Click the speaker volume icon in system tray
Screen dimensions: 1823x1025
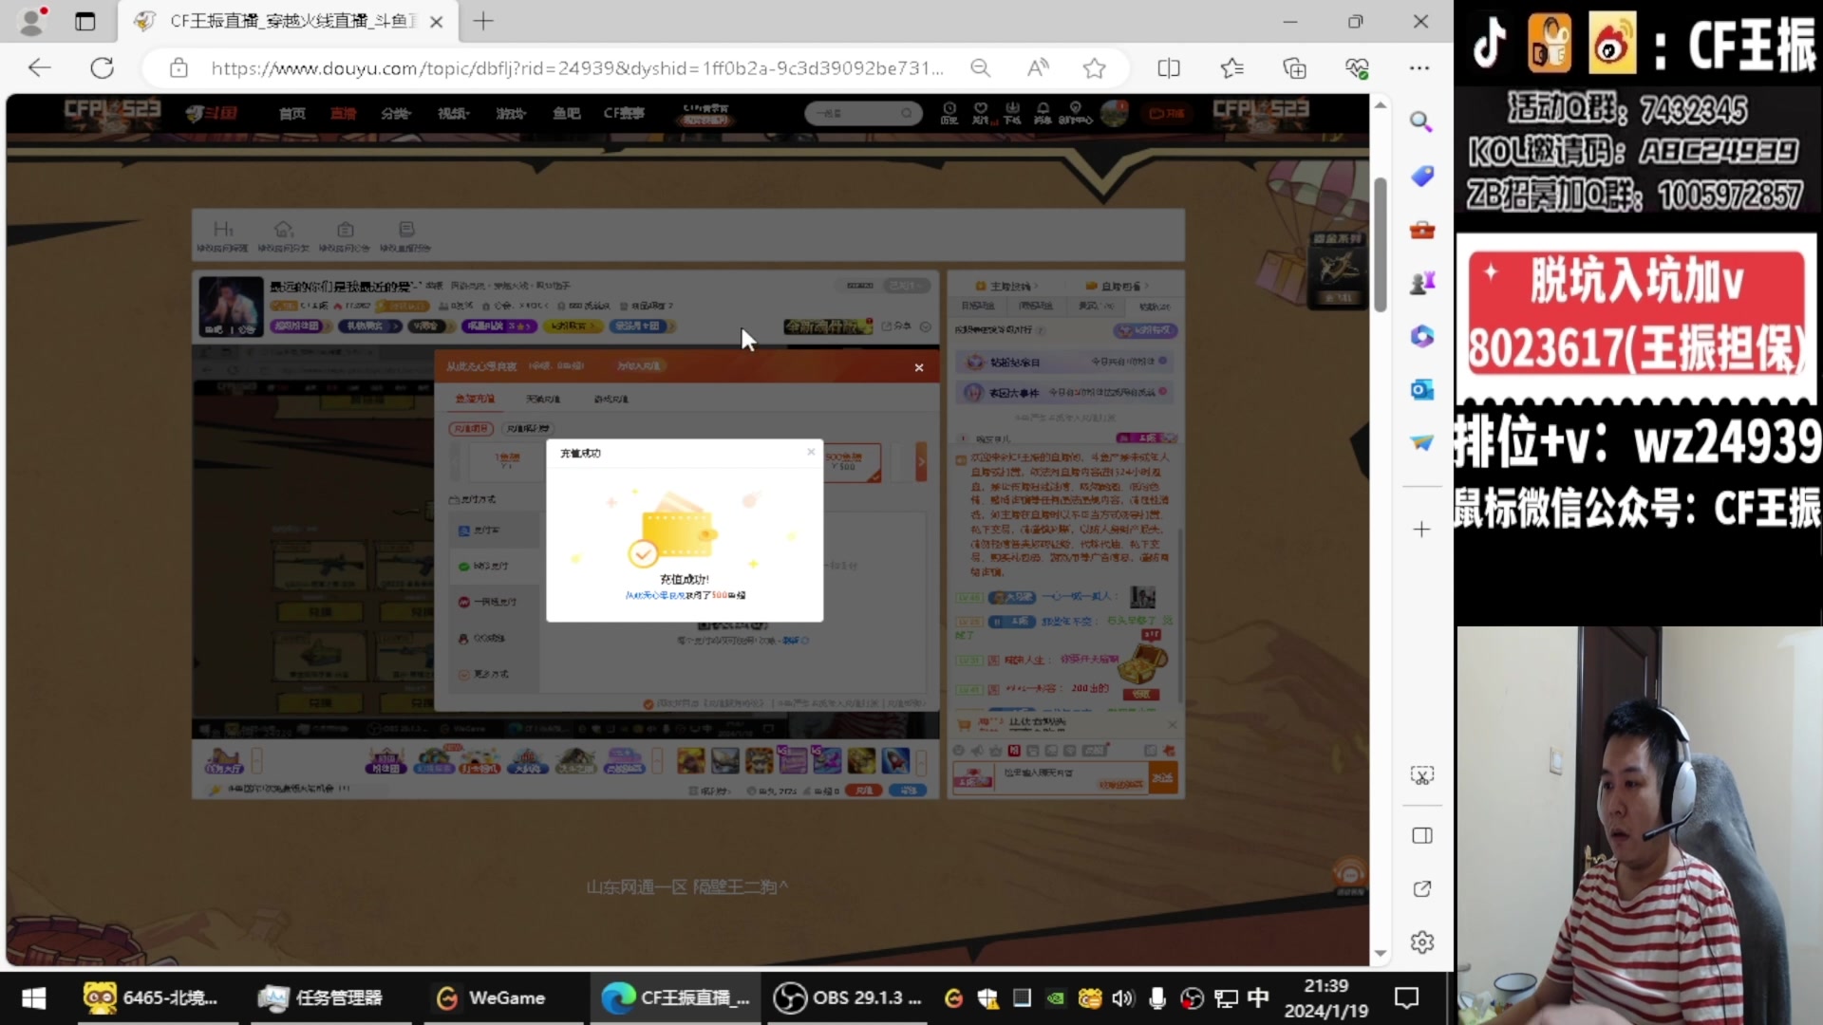pos(1124,998)
